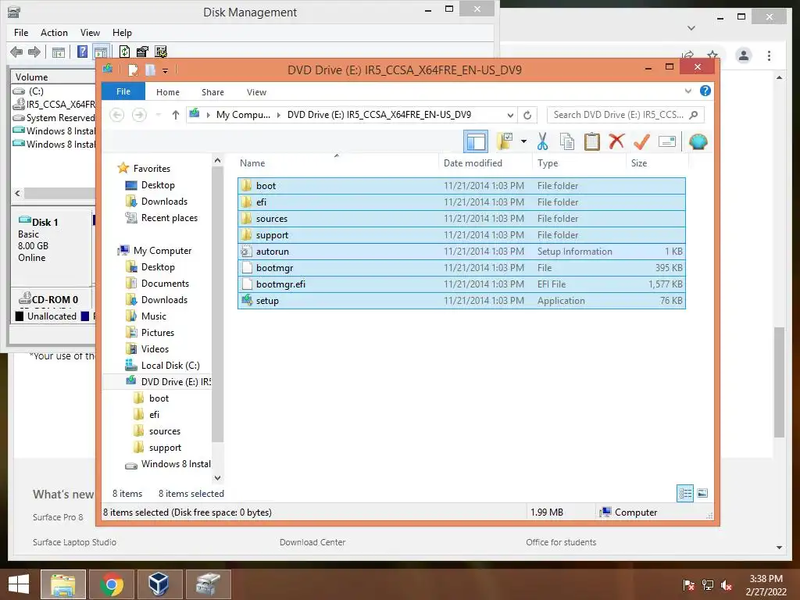This screenshot has width=800, height=600.
Task: Click Settings icon in Disk Management toolbar
Action: click(x=161, y=52)
